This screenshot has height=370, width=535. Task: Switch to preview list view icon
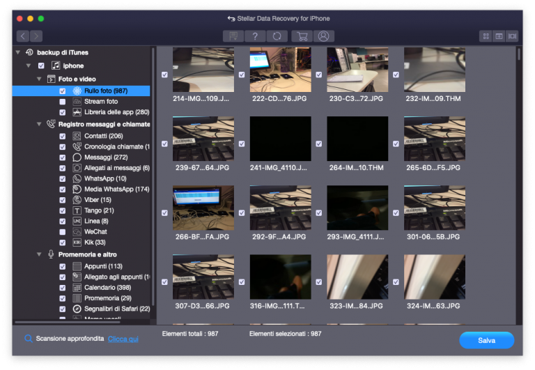point(499,36)
